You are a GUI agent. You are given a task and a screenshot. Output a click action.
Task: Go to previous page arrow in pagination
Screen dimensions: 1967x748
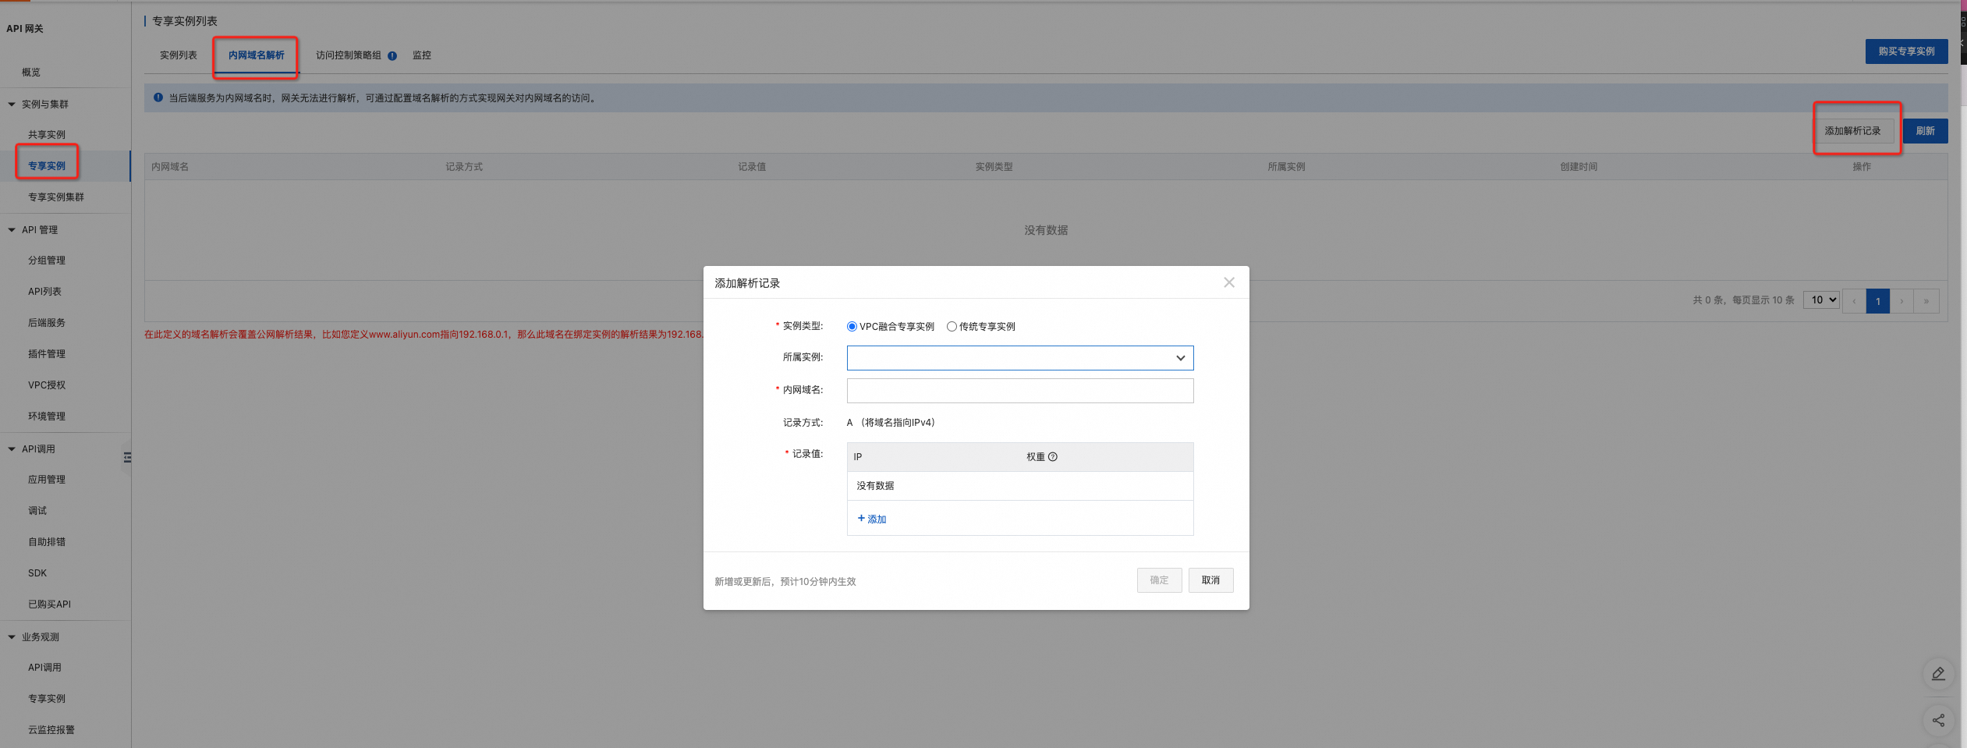pos(1854,301)
